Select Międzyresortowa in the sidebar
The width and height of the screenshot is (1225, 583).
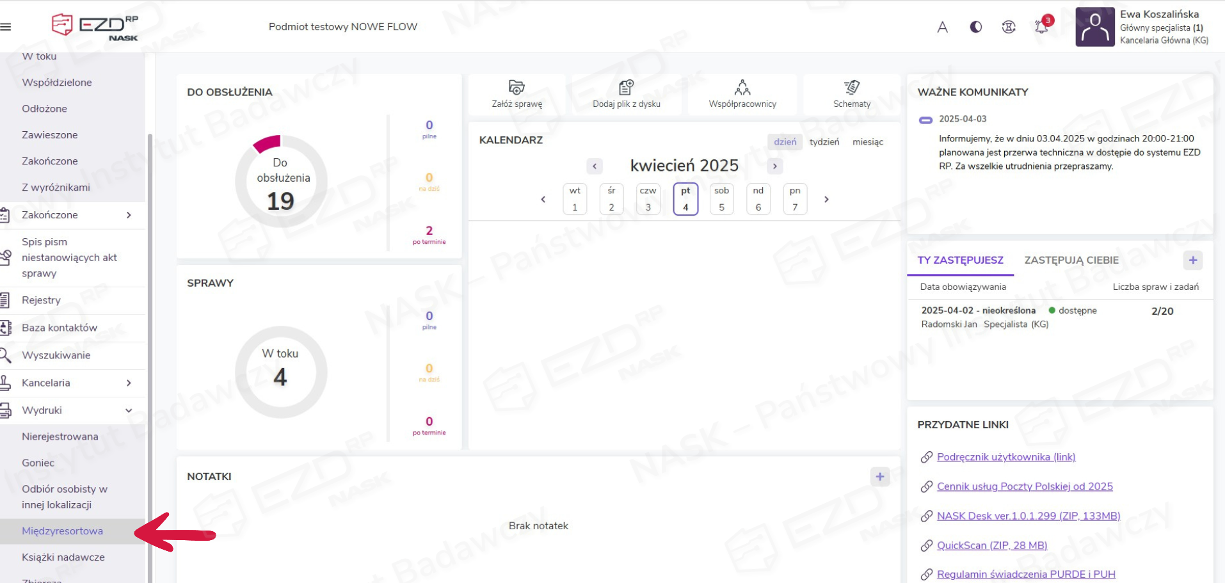pyautogui.click(x=62, y=531)
